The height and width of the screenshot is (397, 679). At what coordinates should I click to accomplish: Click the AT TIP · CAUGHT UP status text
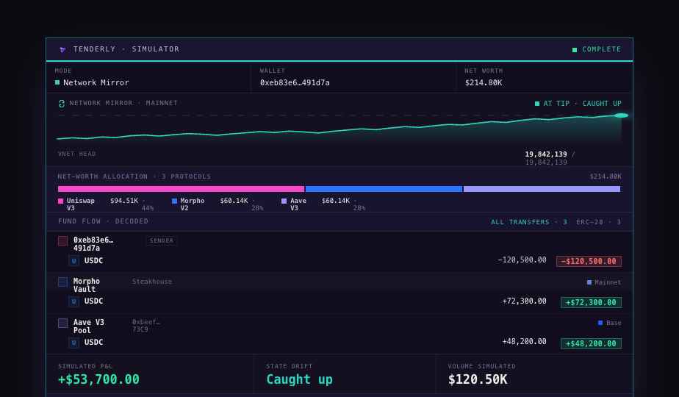coord(583,104)
